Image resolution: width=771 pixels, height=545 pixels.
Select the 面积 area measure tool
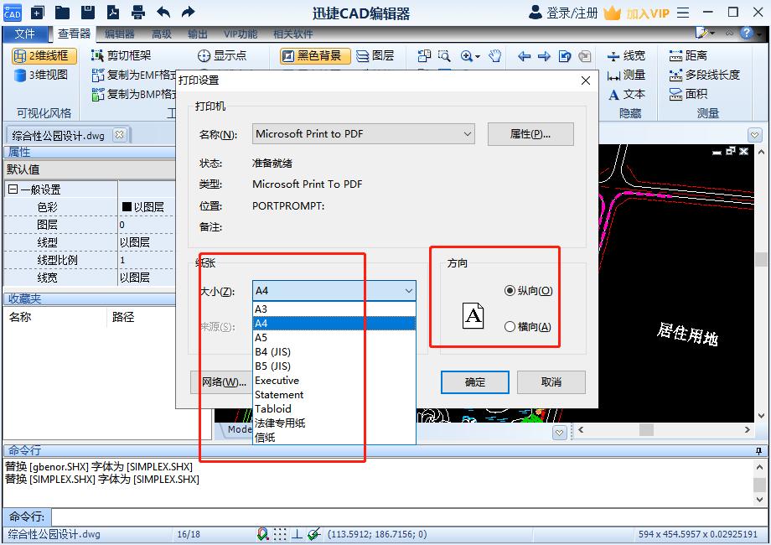click(688, 94)
